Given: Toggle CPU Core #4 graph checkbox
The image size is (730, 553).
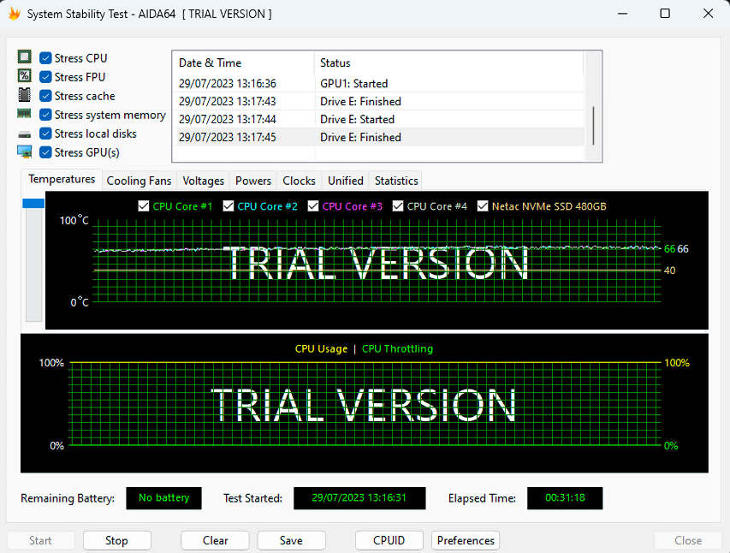Looking at the screenshot, I should (398, 206).
